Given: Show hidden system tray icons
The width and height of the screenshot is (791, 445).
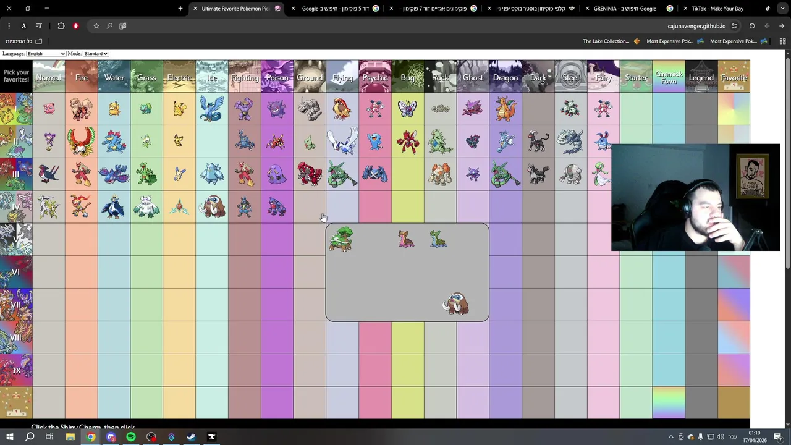Looking at the screenshot, I should pyautogui.click(x=671, y=437).
